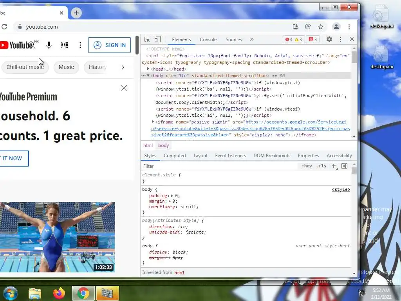Close the DevTools panel
This screenshot has height=301, width=401.
(x=352, y=39)
